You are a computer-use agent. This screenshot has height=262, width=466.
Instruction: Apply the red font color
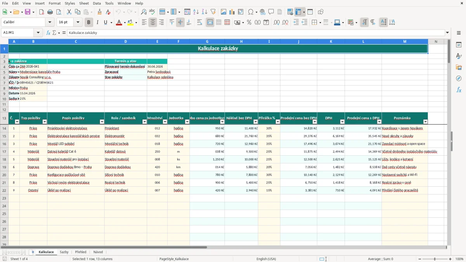pyautogui.click(x=118, y=23)
